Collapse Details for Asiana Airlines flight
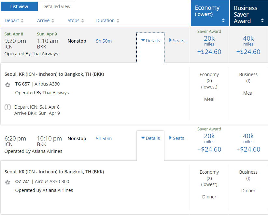 tap(150, 138)
